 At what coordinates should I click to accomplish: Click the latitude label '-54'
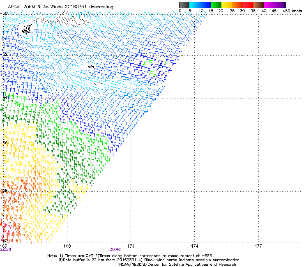point(4,97)
